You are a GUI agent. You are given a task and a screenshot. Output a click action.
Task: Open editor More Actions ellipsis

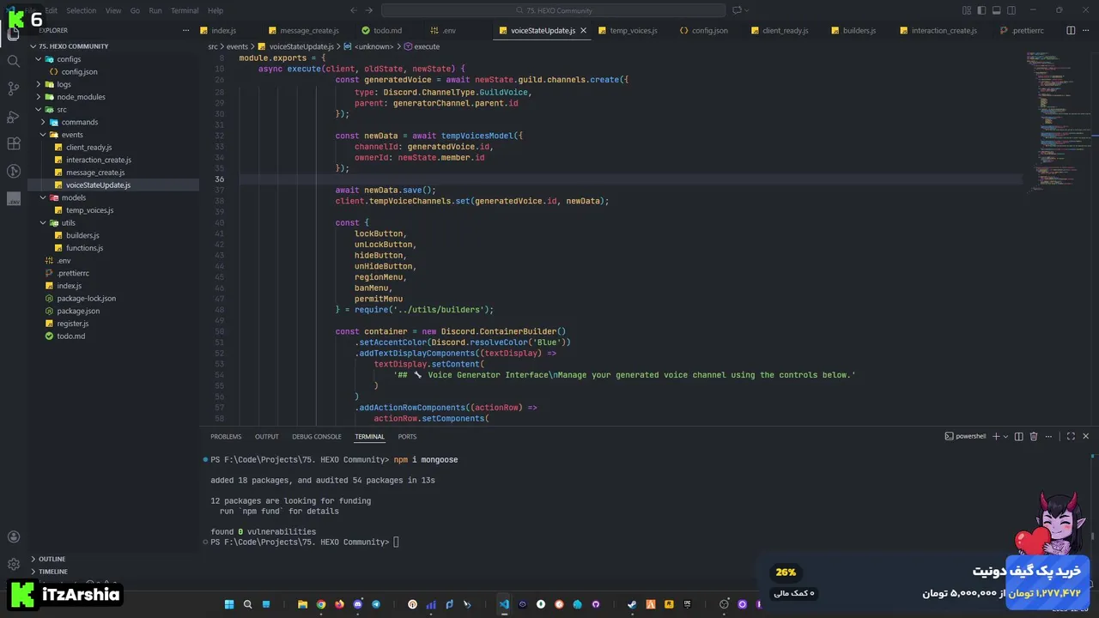pos(1086,30)
